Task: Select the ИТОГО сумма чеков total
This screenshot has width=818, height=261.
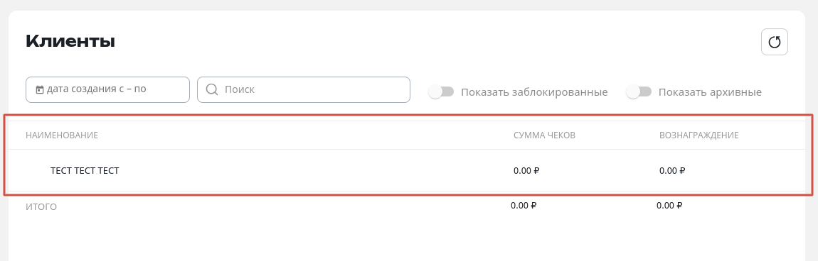Action: pyautogui.click(x=524, y=206)
